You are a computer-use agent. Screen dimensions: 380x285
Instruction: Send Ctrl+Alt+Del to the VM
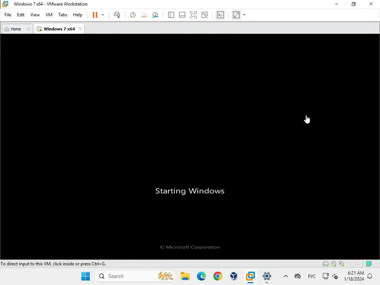[117, 15]
